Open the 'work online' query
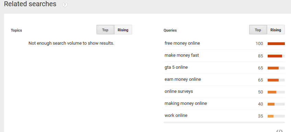The height and width of the screenshot is (132, 291). click(176, 115)
